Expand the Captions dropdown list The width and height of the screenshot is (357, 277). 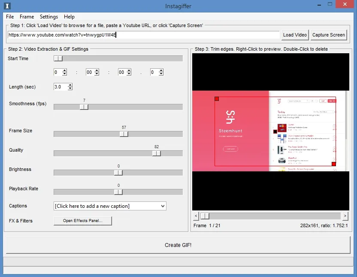(x=162, y=206)
